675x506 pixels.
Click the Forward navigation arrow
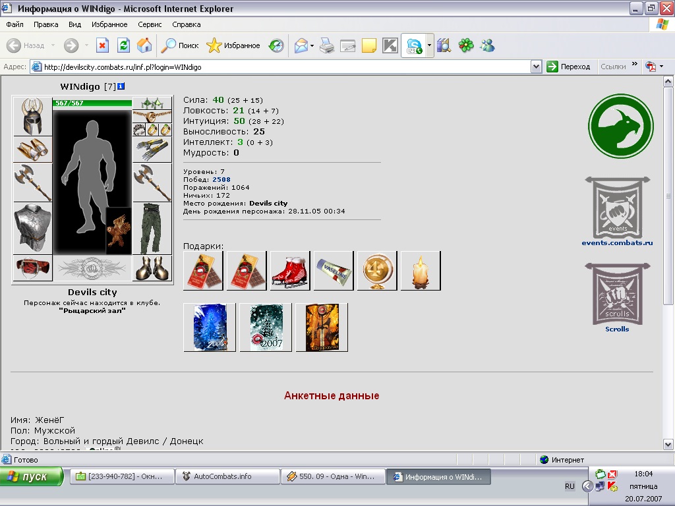71,45
